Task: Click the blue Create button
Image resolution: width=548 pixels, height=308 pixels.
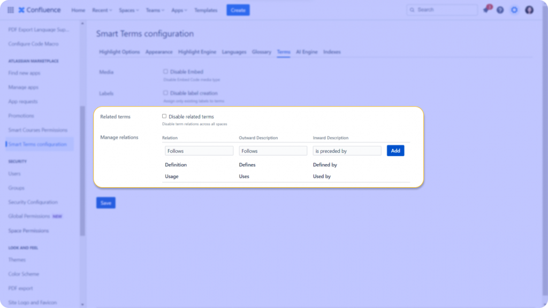Action: [x=238, y=10]
